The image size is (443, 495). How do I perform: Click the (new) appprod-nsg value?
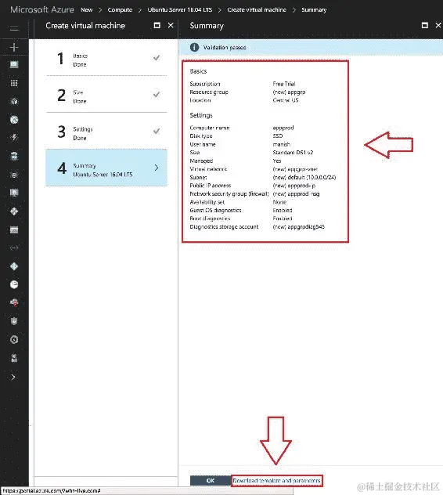click(296, 193)
